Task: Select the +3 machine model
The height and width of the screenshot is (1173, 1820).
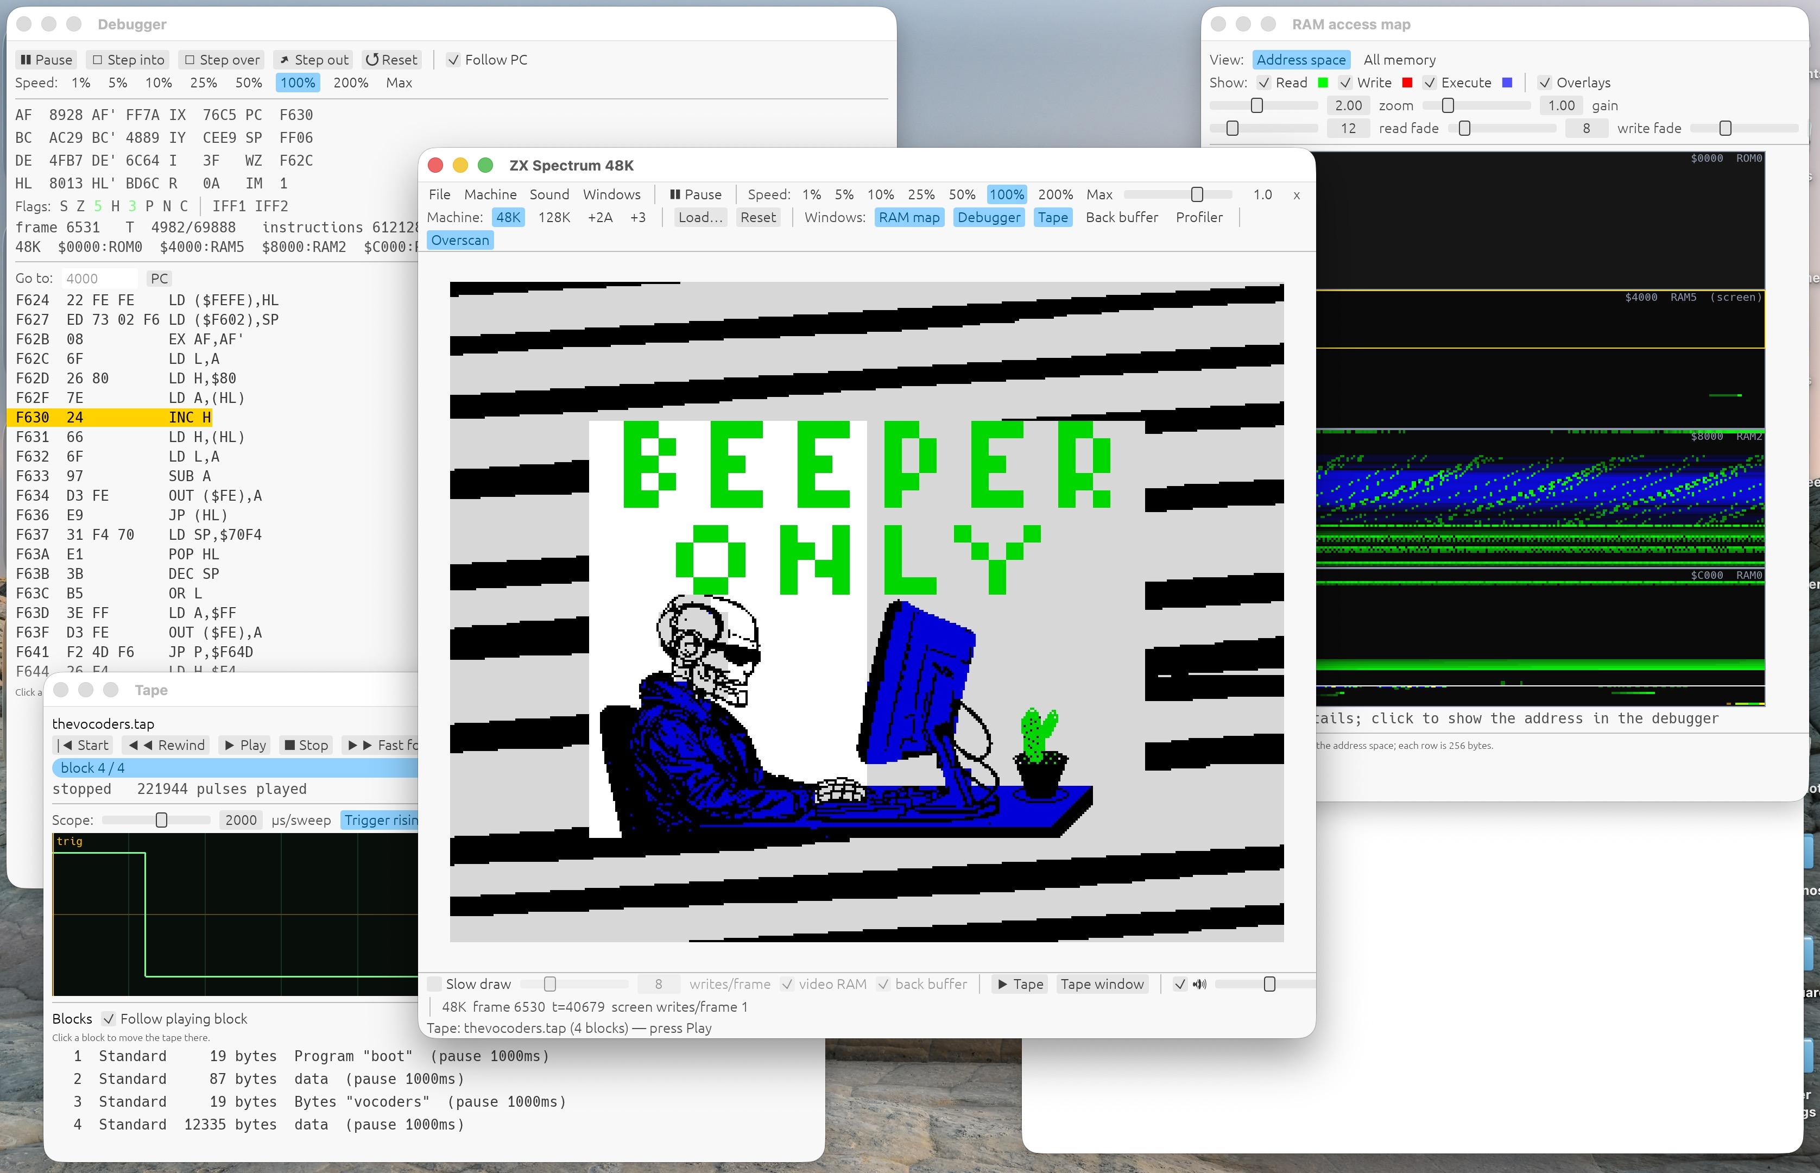Action: click(x=637, y=218)
